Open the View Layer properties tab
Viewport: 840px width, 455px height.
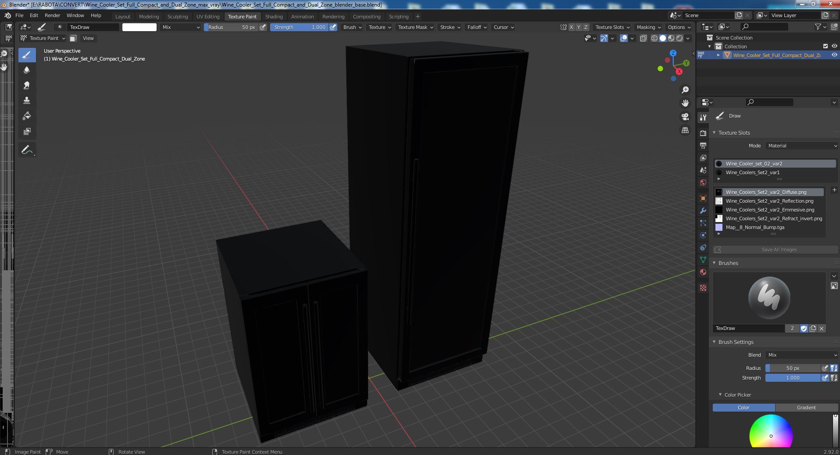pos(703,158)
